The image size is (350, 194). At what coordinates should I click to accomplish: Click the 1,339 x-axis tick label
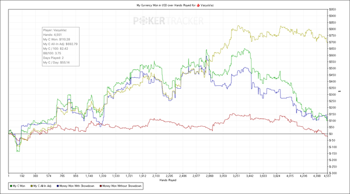(102, 176)
